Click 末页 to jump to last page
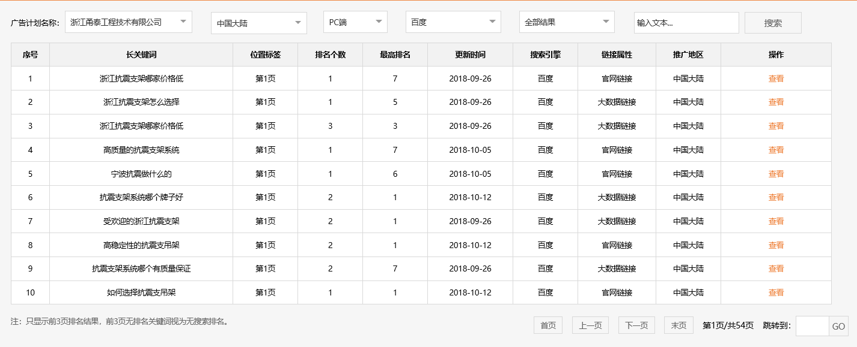This screenshot has height=347, width=857. click(x=678, y=325)
